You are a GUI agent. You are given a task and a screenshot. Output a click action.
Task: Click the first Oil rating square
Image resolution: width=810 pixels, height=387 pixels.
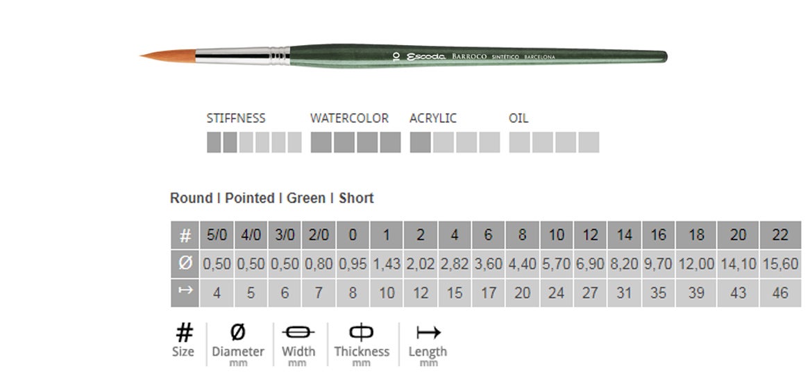[519, 142]
